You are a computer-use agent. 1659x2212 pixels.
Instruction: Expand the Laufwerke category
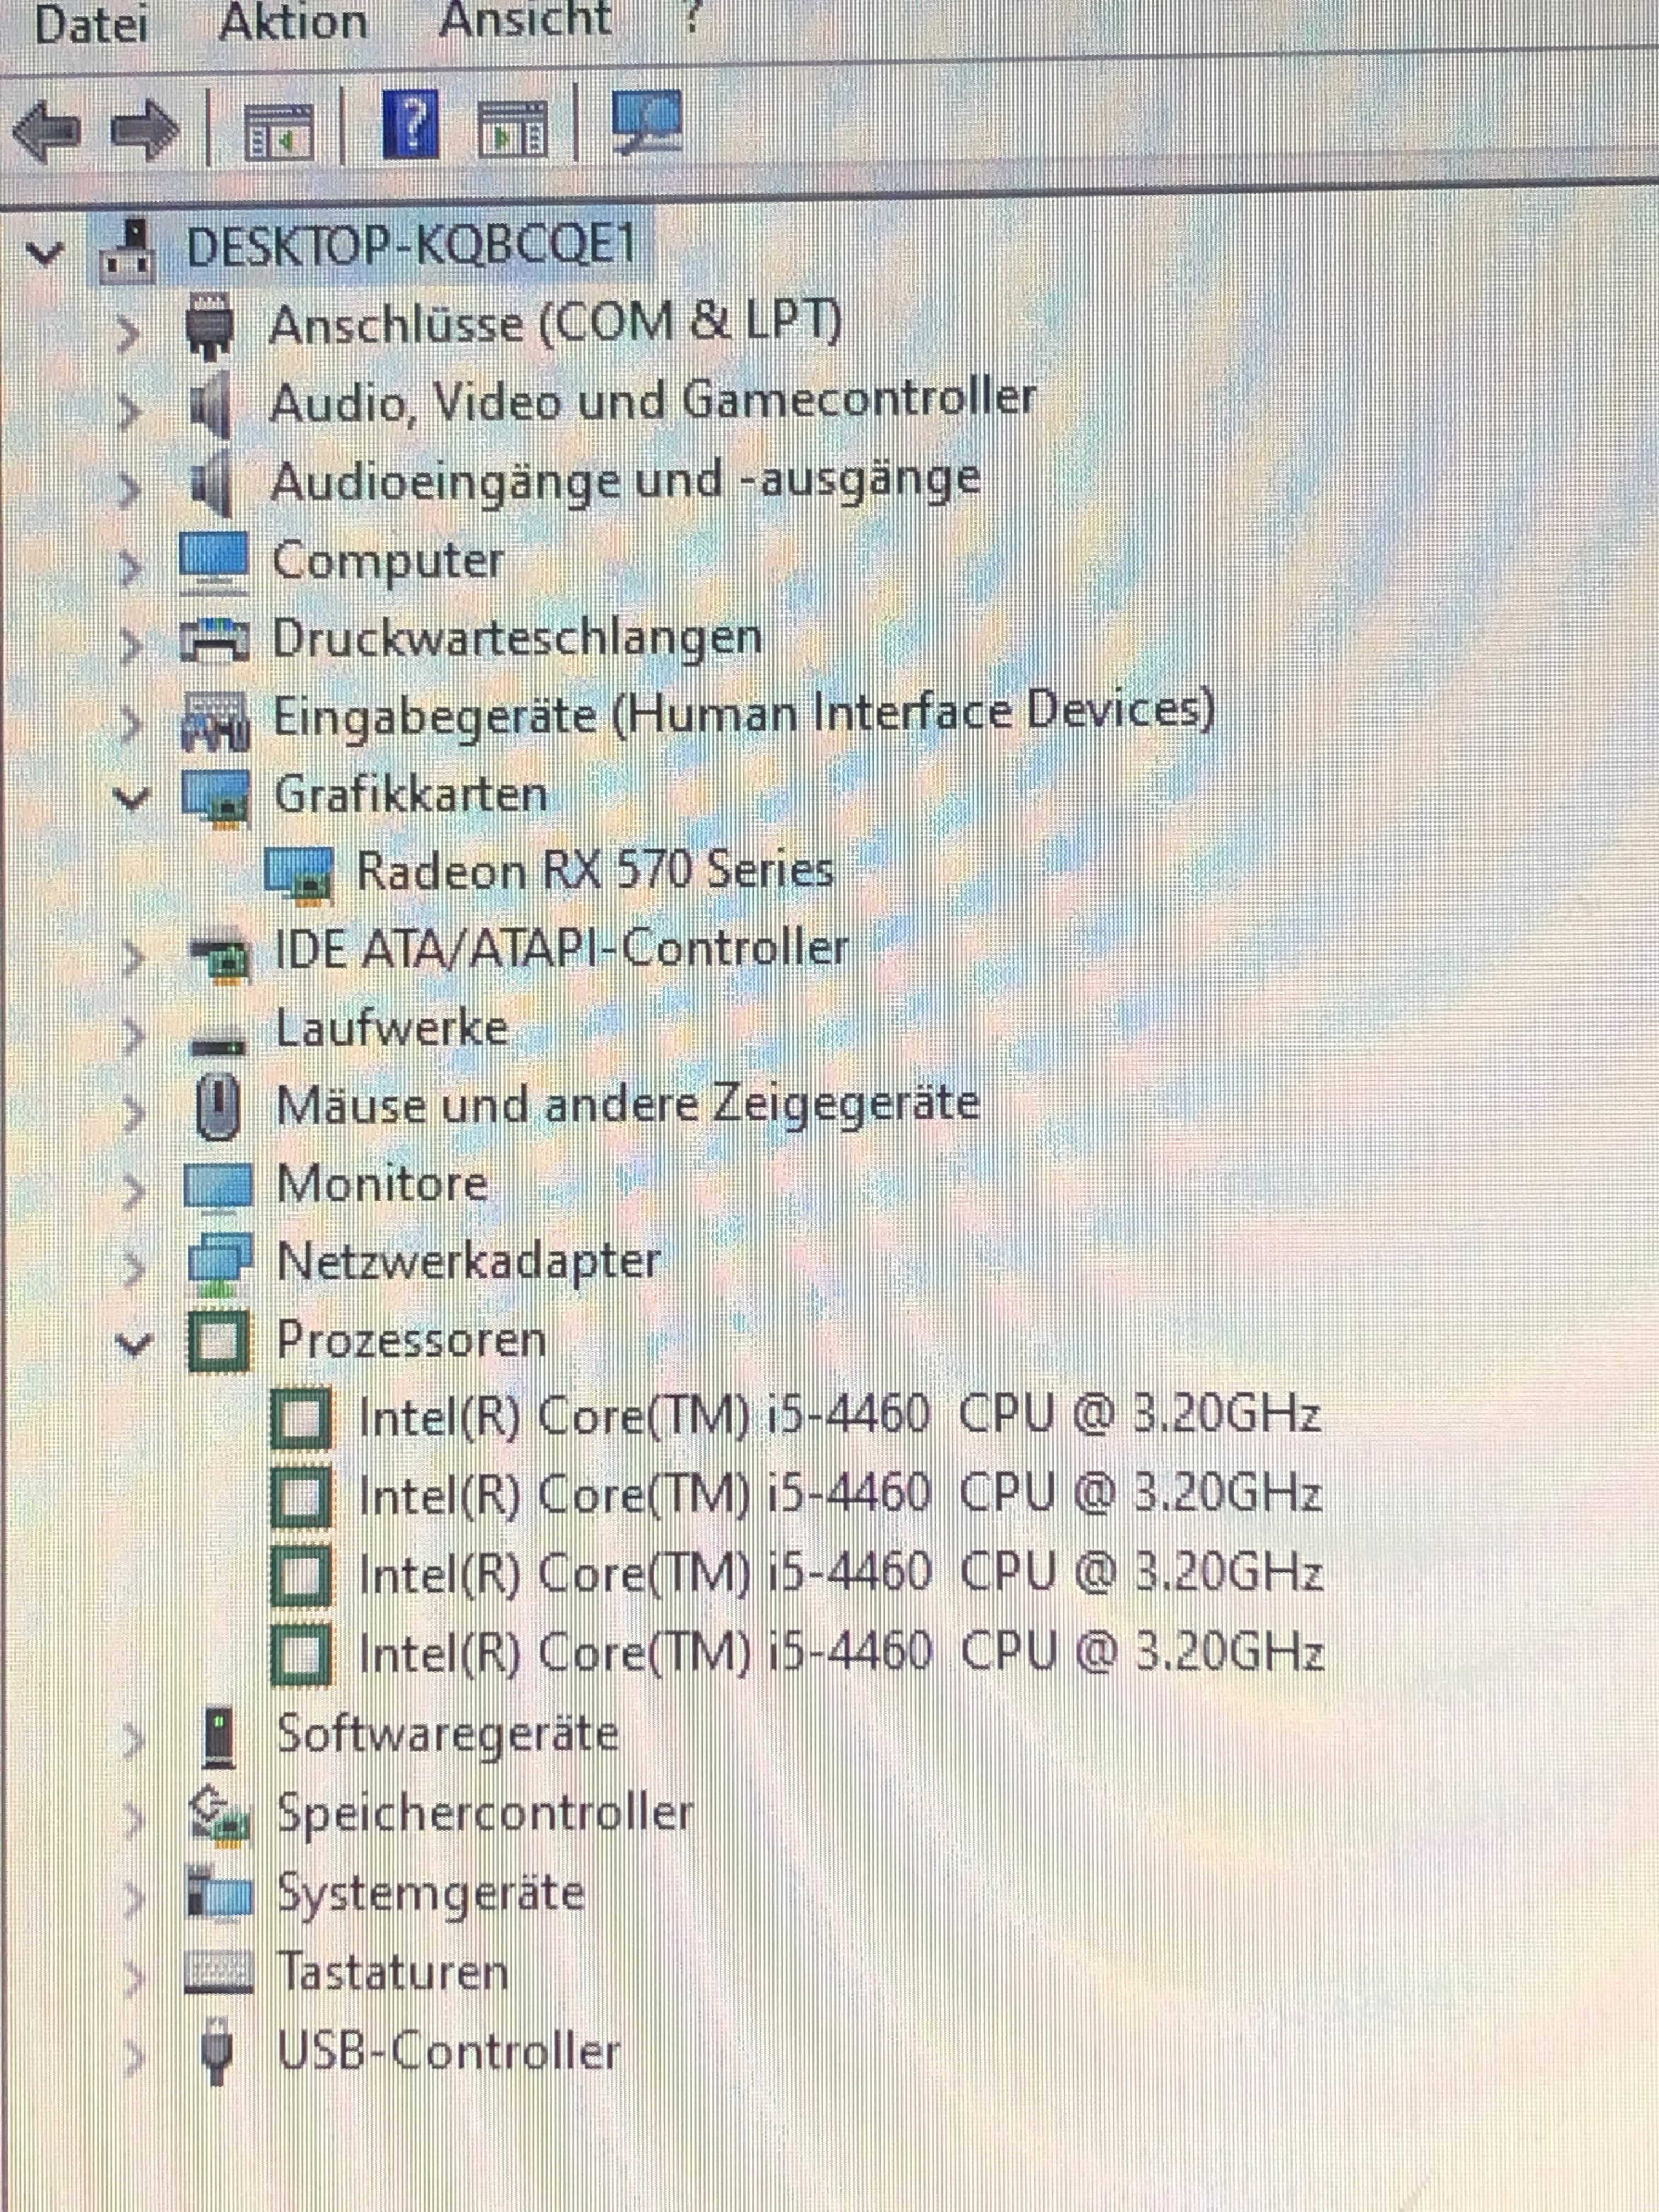point(132,1034)
